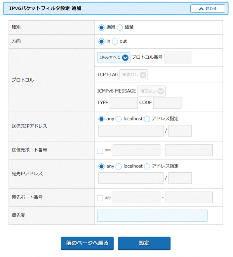233x257 pixels.
Task: Choose in direction radio button
Action: coord(101,42)
